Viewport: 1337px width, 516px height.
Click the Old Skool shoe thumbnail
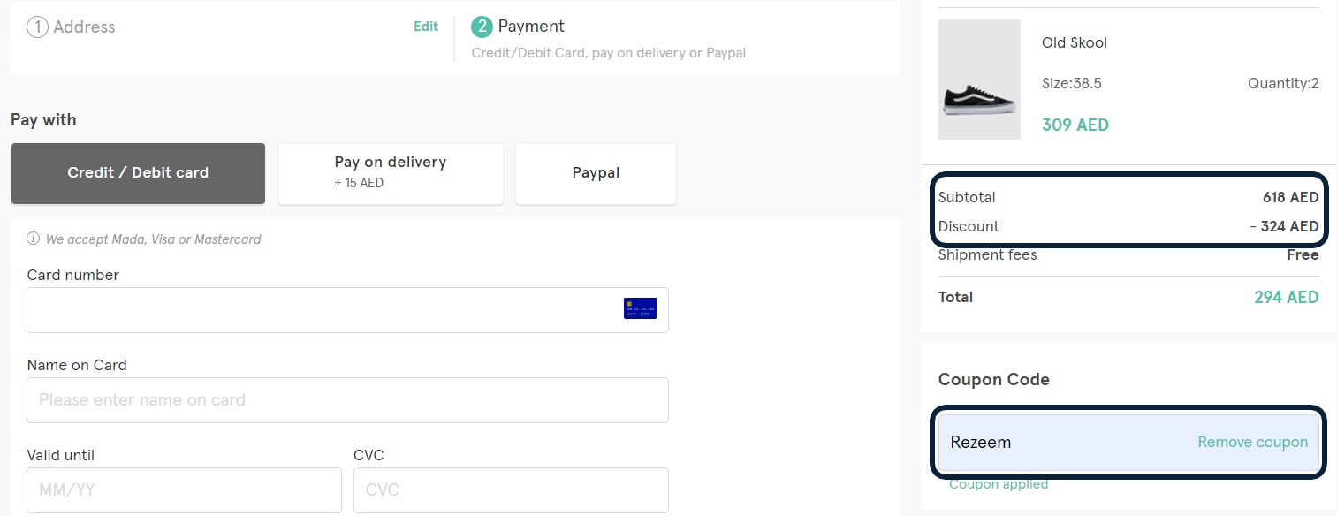coord(979,79)
